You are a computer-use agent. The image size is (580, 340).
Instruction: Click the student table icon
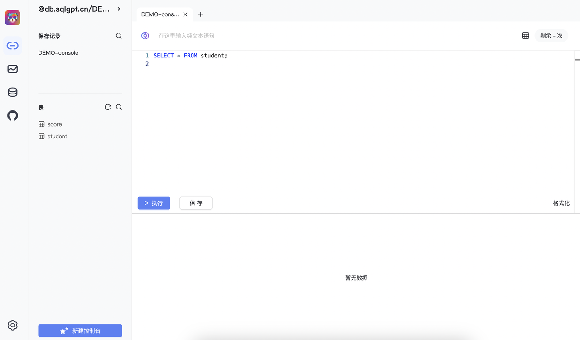42,136
